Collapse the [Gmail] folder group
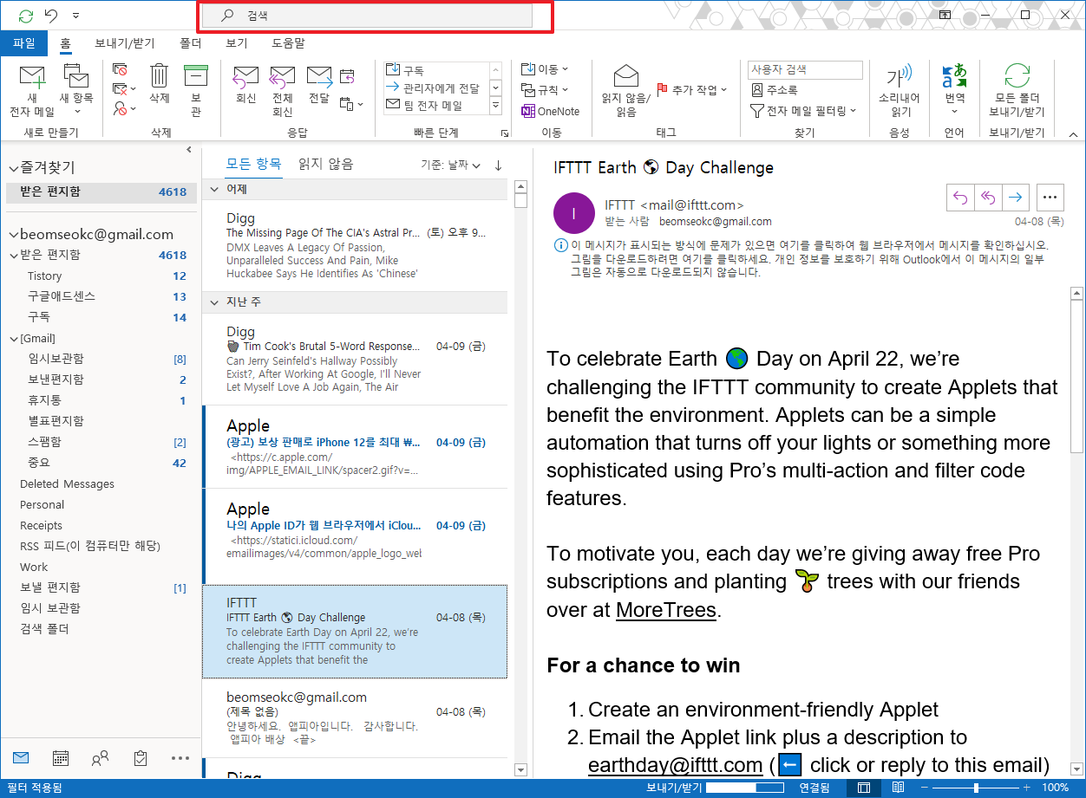Viewport: 1086px width, 798px height. 13,339
